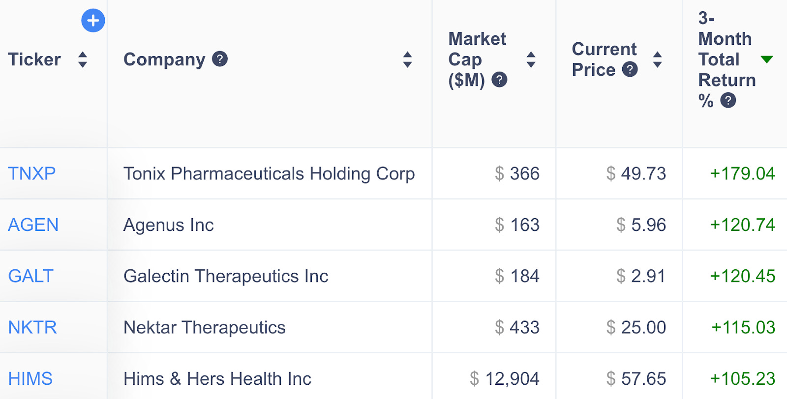This screenshot has width=787, height=399.
Task: Open the HIMS ticker link
Action: click(30, 379)
